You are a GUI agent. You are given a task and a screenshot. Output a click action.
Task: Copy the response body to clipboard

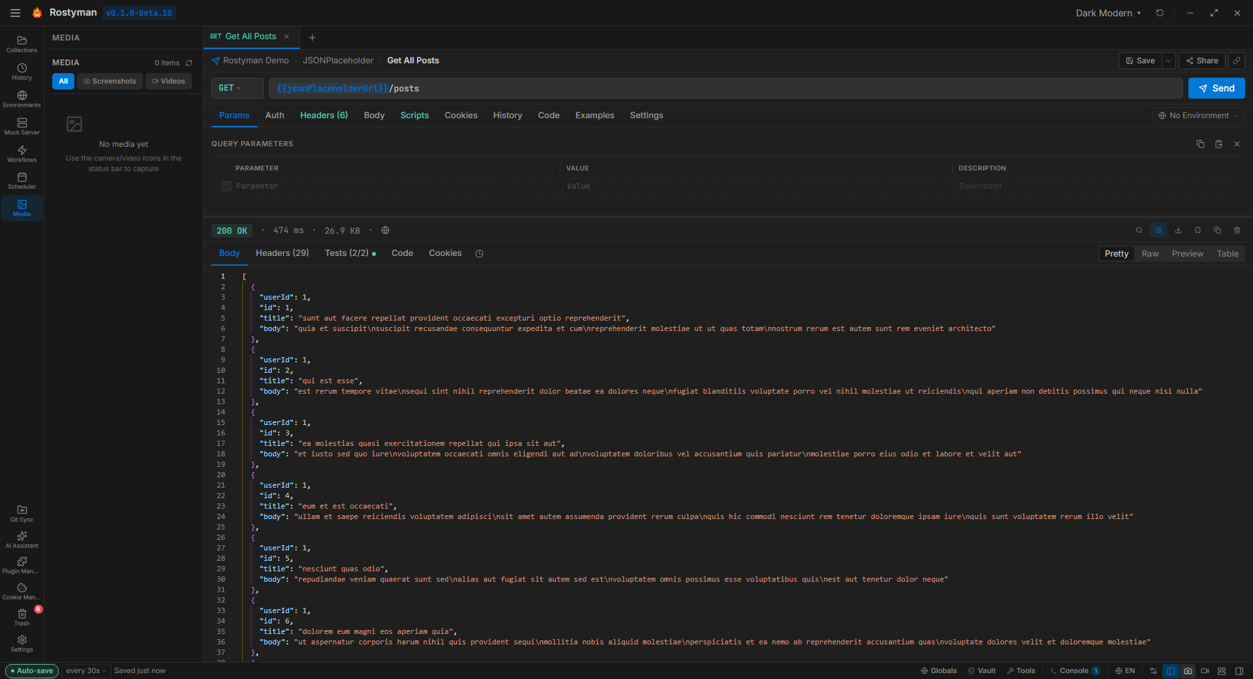coord(1216,230)
